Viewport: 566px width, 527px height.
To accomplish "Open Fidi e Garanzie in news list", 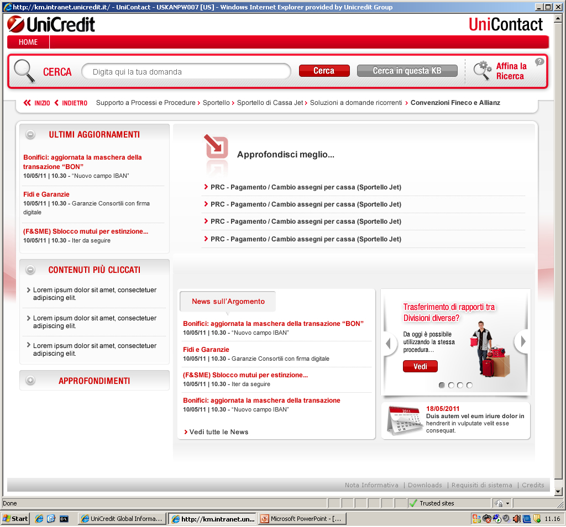I will (x=206, y=350).
